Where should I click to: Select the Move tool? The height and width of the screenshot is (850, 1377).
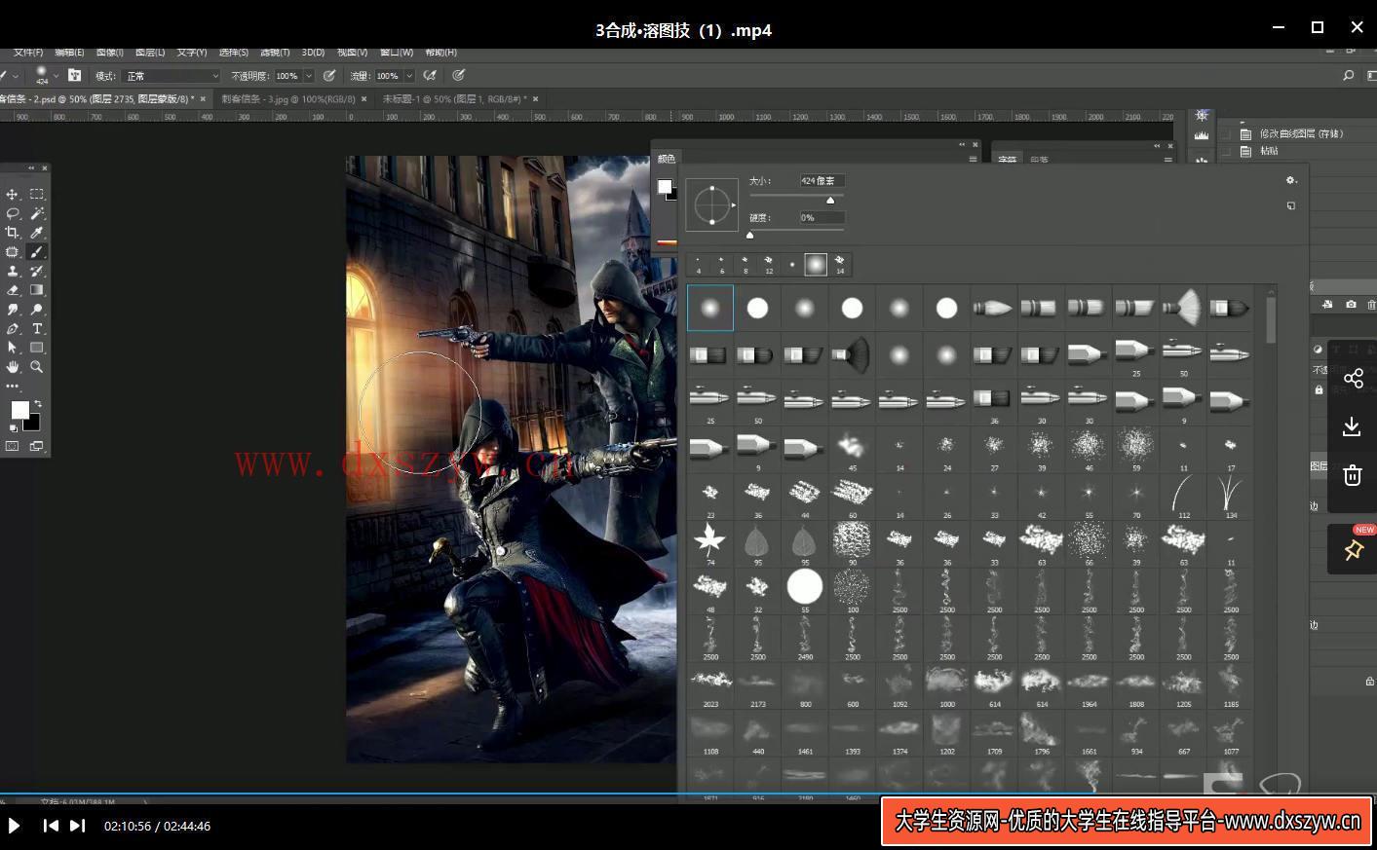point(13,195)
